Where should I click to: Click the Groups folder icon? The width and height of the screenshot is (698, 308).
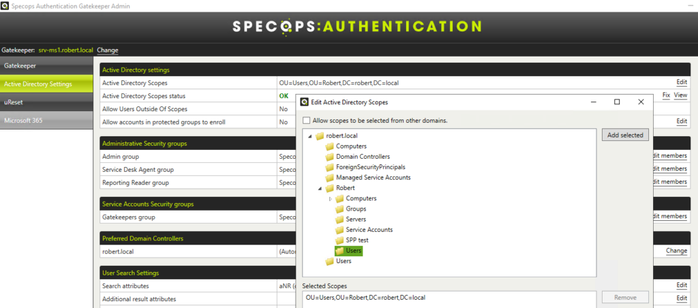click(x=339, y=209)
